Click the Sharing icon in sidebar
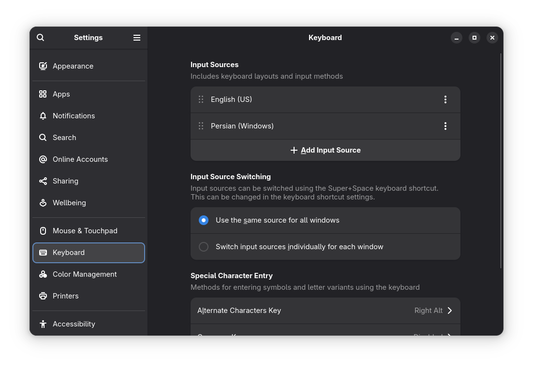 tap(43, 181)
